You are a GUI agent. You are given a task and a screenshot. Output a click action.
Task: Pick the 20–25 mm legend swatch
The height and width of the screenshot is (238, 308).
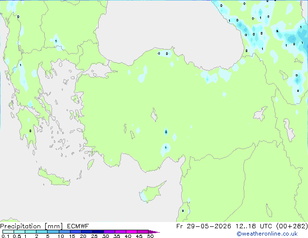click(x=87, y=232)
